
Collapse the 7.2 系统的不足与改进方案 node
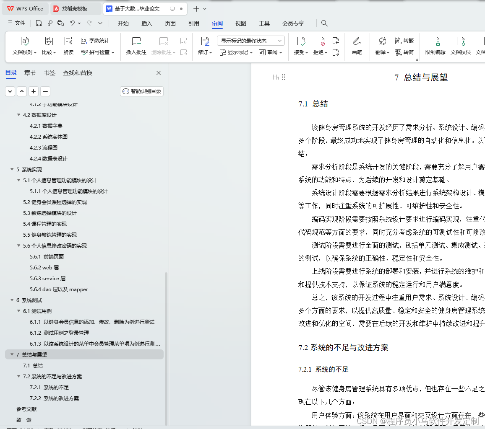(19, 376)
